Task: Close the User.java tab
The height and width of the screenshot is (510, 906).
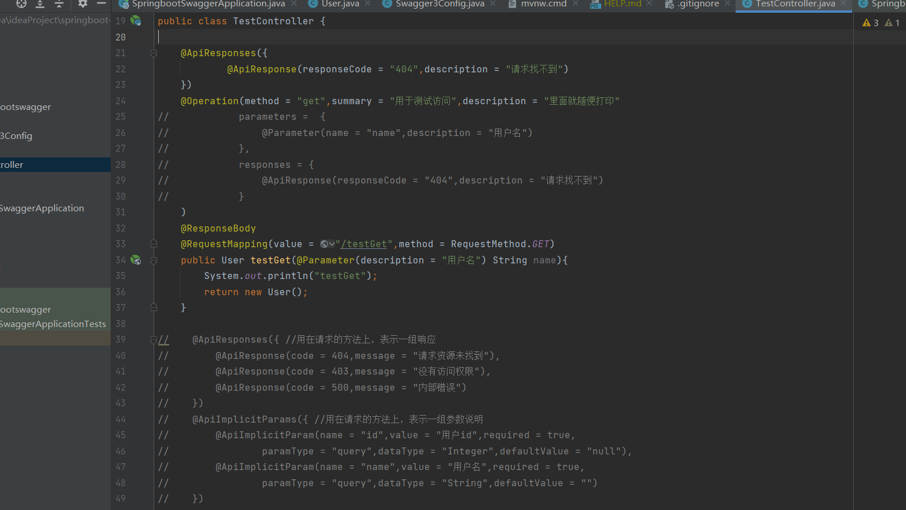Action: [x=368, y=3]
